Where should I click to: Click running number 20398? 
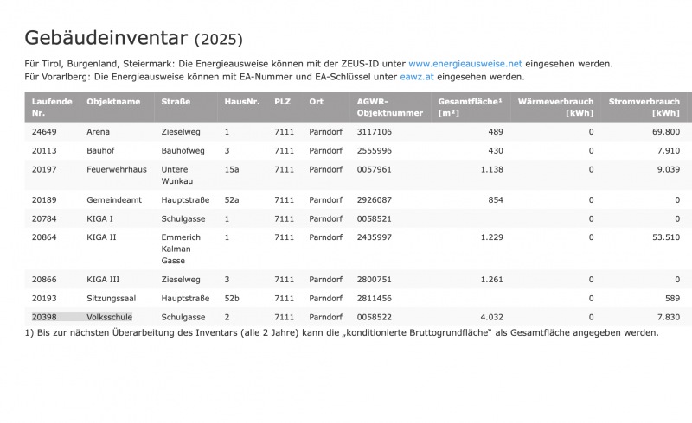(x=44, y=317)
